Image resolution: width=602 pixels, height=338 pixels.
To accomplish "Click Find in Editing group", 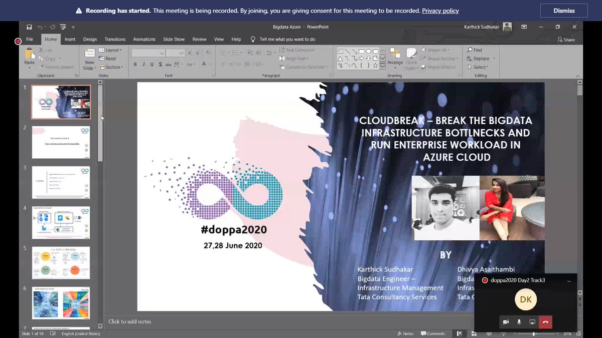I will click(475, 50).
